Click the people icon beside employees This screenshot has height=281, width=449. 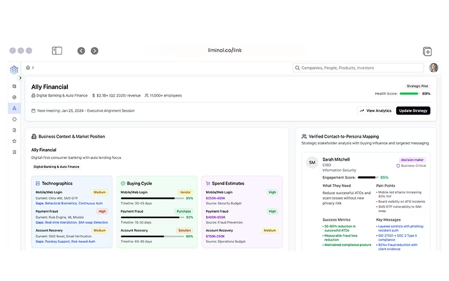click(146, 96)
